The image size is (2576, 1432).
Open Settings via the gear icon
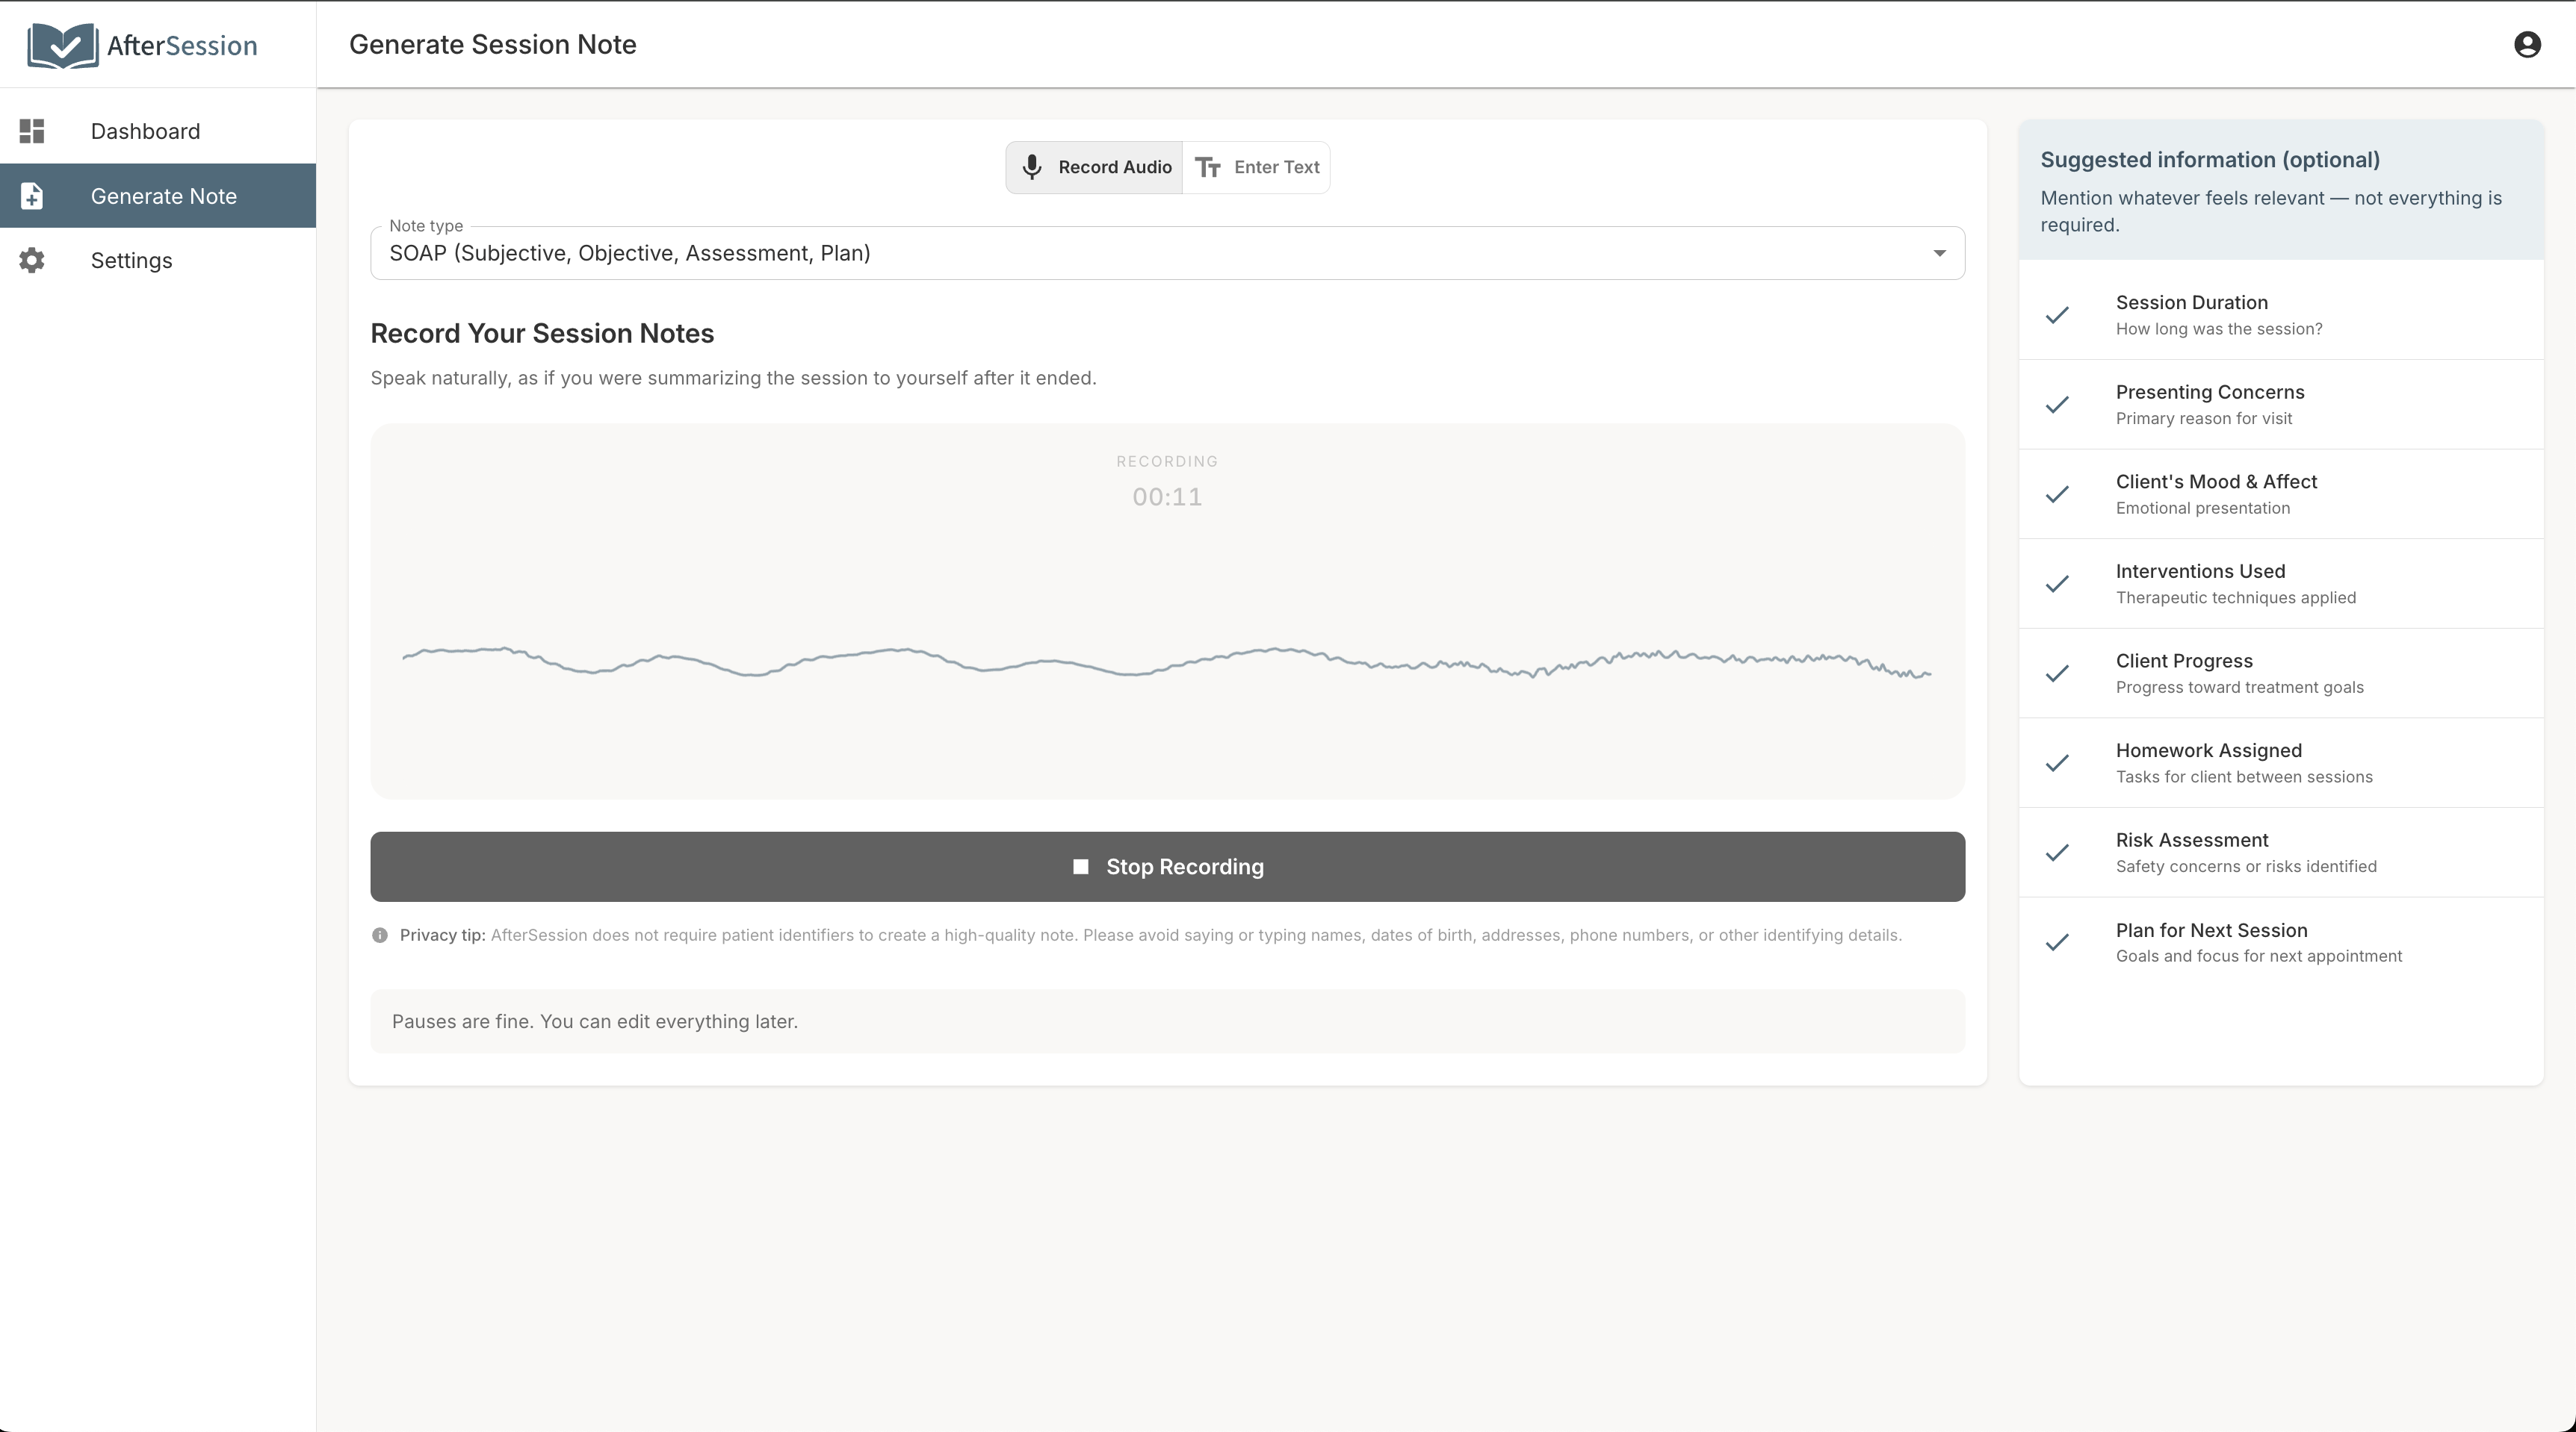tap(31, 260)
